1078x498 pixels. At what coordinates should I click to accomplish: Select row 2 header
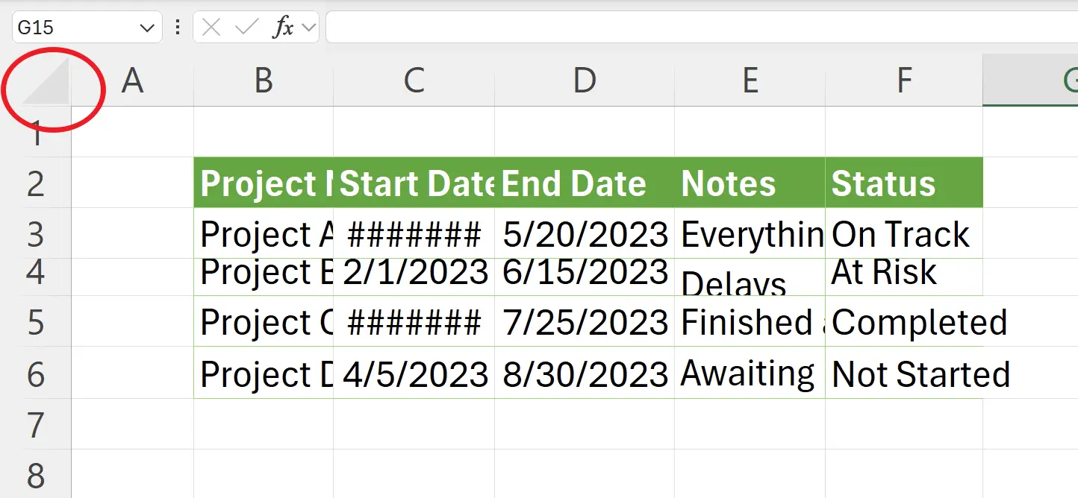pyautogui.click(x=35, y=183)
